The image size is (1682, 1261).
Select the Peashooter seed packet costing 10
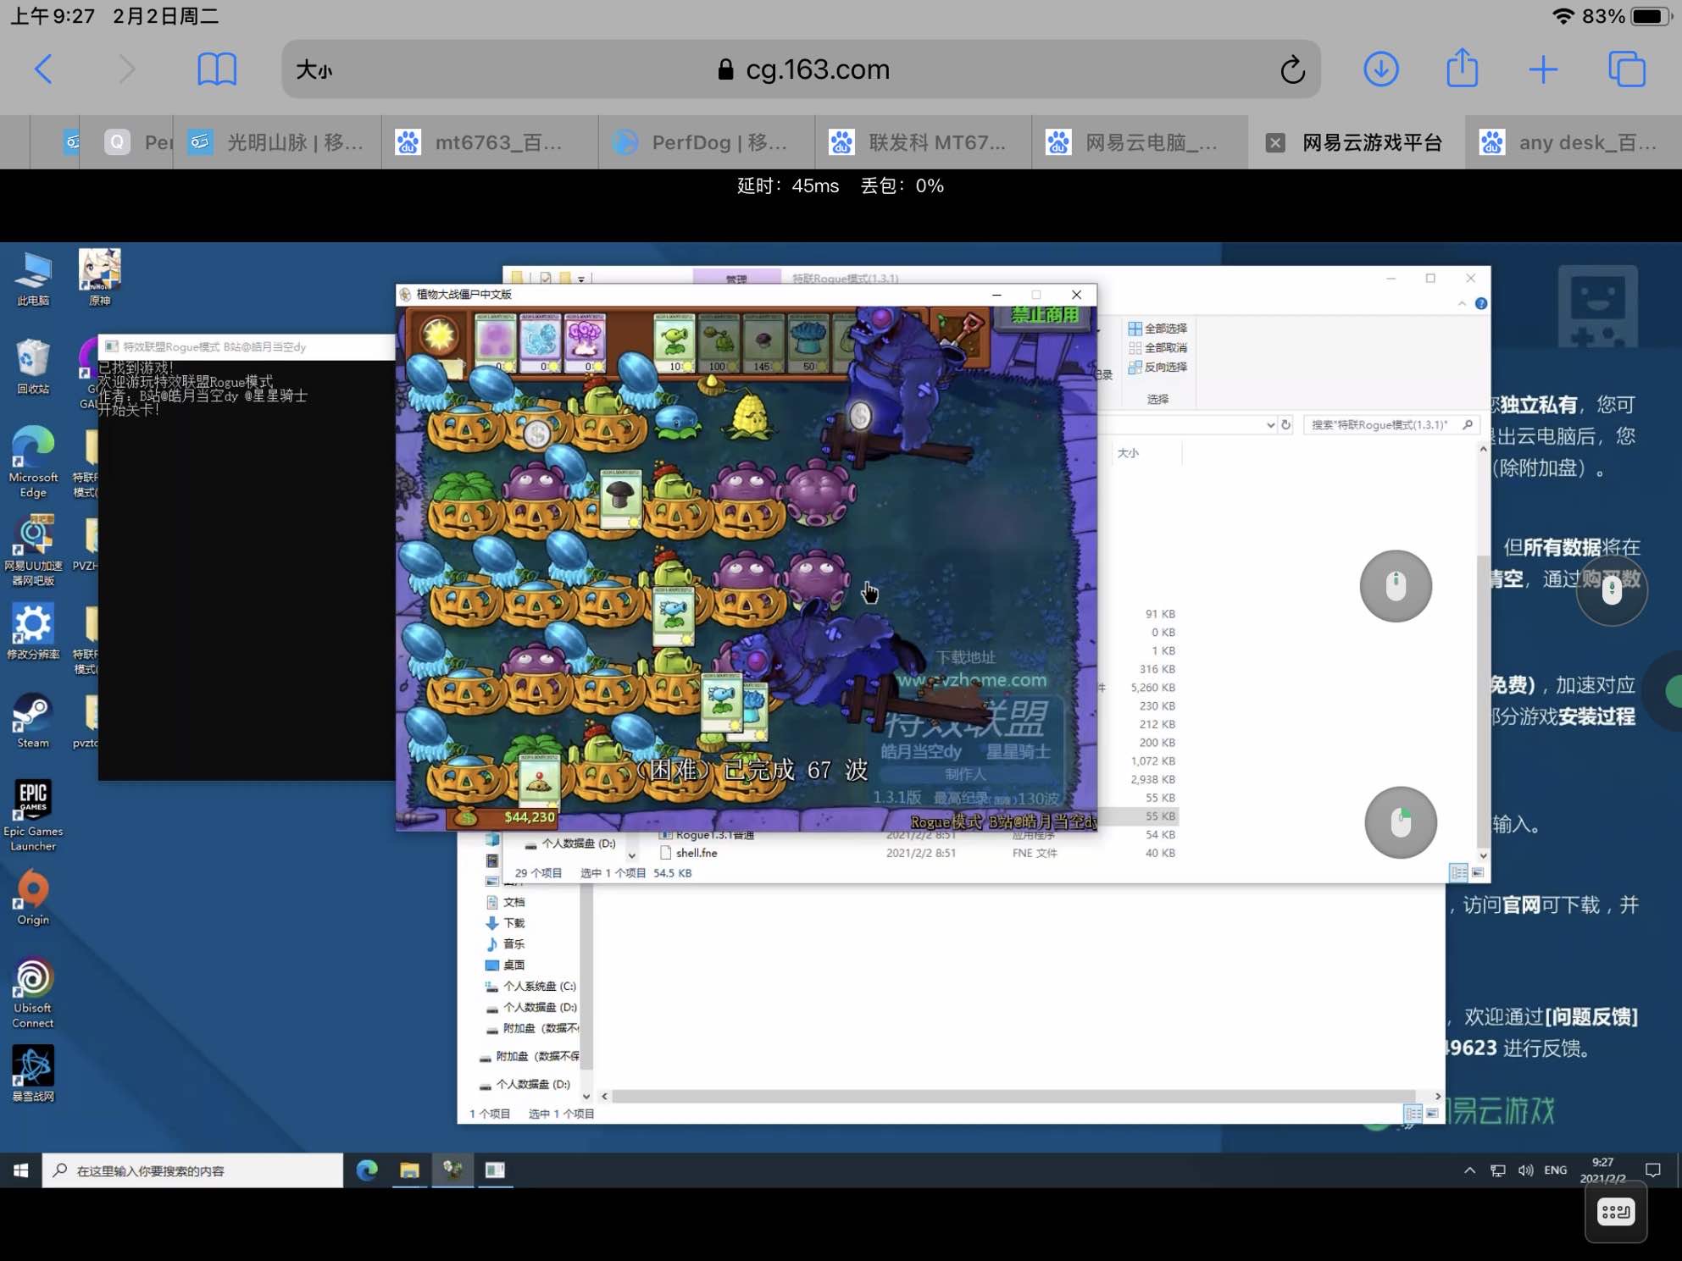click(x=675, y=343)
